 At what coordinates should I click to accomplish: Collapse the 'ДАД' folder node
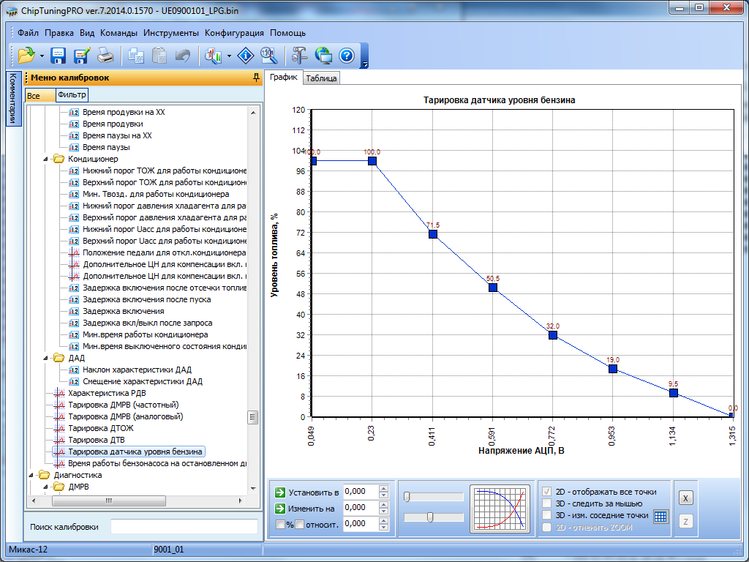(48, 358)
